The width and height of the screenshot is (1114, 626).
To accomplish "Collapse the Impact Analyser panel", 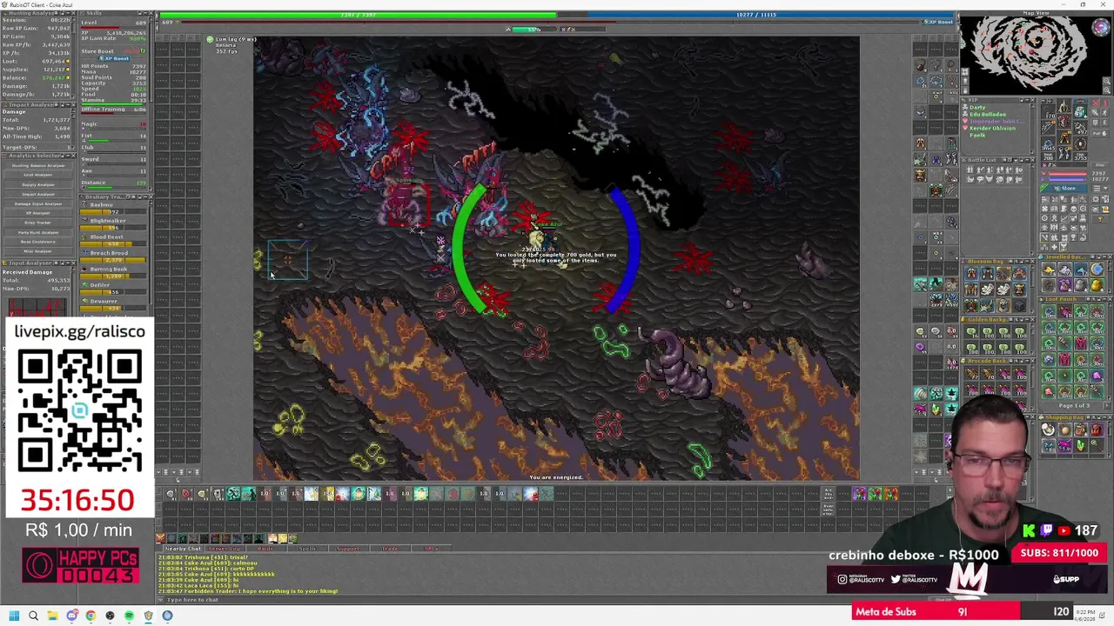I will click(x=68, y=104).
